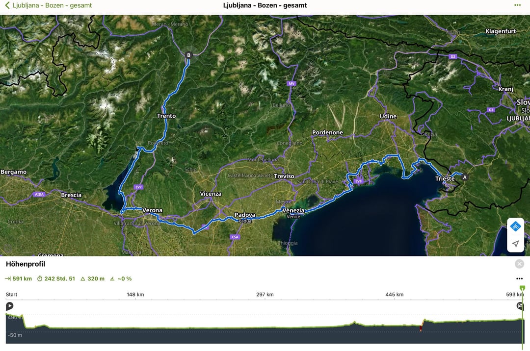
Task: Tap the EV7 cycle route badge
Action: [x=138, y=187]
